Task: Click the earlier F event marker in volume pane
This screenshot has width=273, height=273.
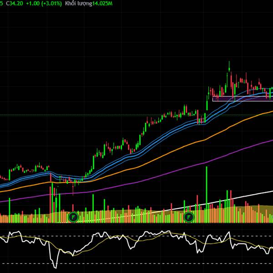Action: point(73,217)
